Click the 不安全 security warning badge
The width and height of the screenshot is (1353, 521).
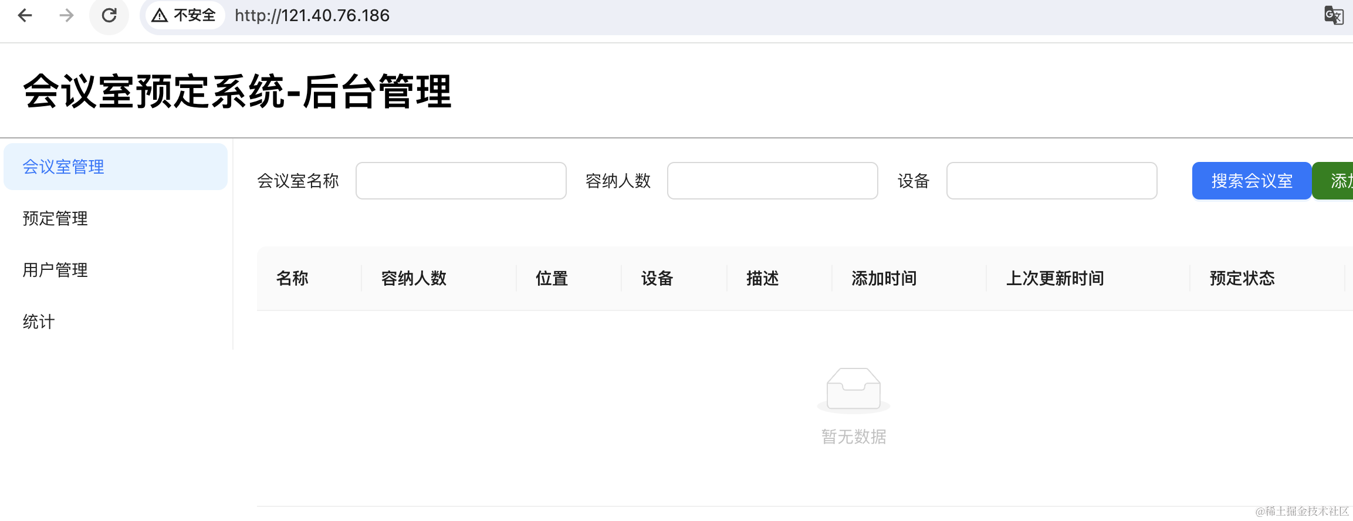tap(184, 15)
